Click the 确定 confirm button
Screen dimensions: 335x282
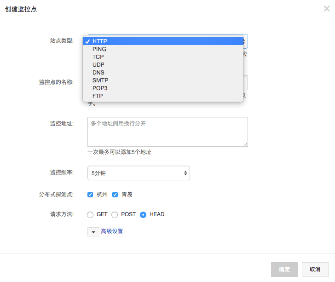284,270
